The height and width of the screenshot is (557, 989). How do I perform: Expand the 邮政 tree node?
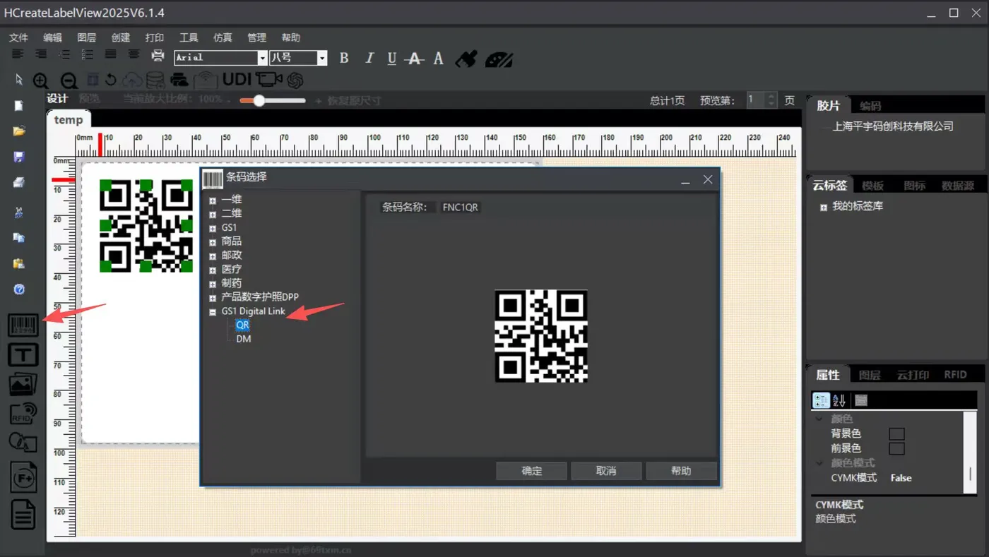[x=213, y=256]
